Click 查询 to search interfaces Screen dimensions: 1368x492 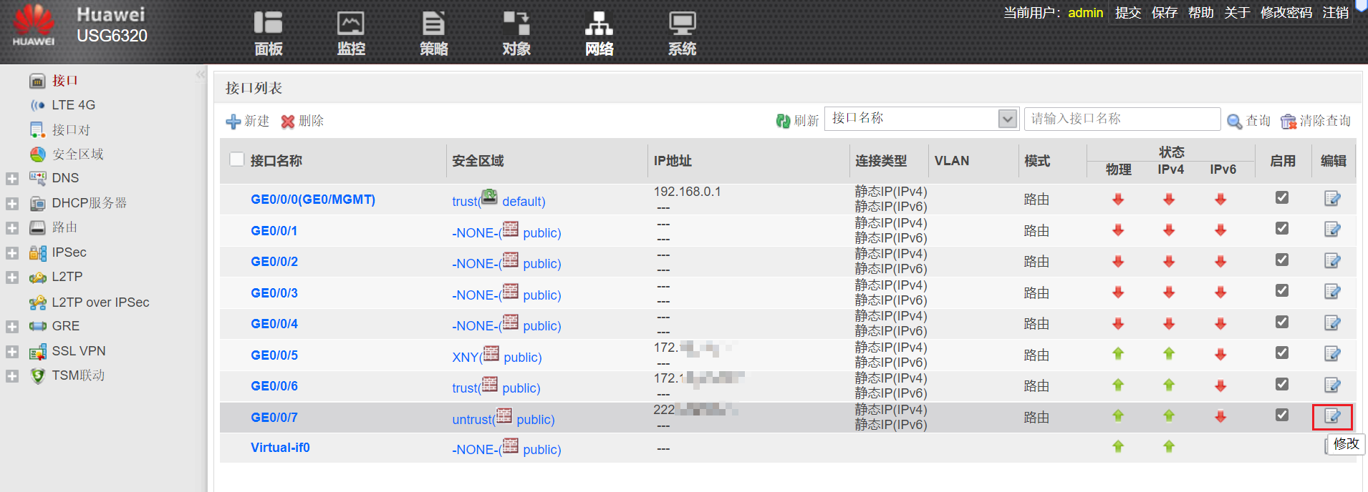(1248, 121)
